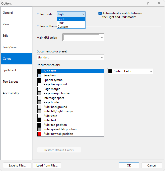165x171 pixels.
Task: Choose Interpage space color item
Action: click(54, 98)
